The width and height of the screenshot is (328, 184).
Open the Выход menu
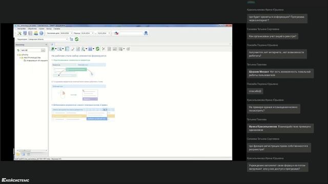click(49, 29)
